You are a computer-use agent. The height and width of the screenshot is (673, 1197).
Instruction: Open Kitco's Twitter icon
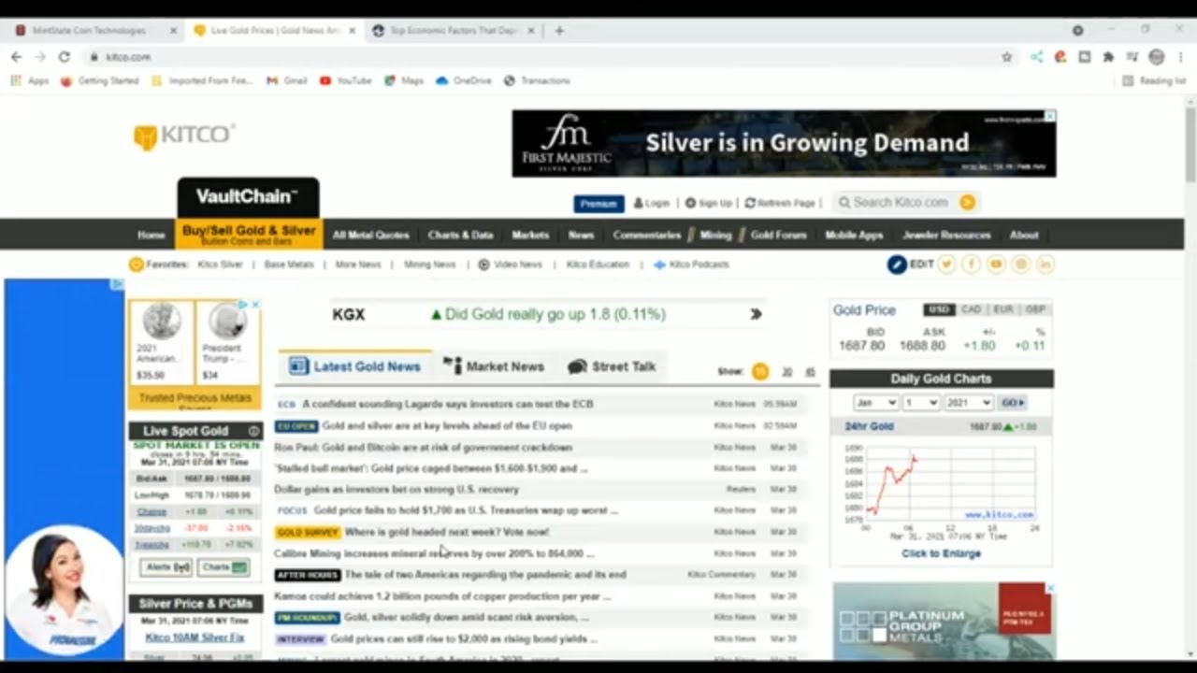click(946, 265)
